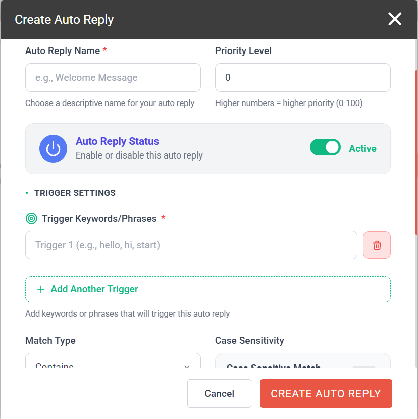Image resolution: width=418 pixels, height=419 pixels.
Task: Click the chevron arrow in Match Type box
Action: [x=187, y=365]
